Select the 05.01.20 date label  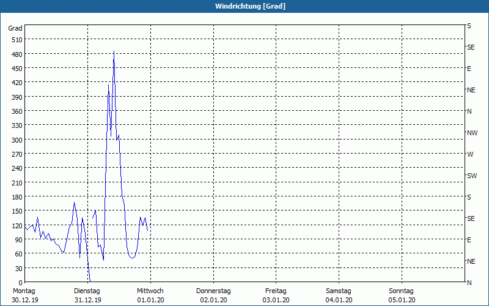402,300
